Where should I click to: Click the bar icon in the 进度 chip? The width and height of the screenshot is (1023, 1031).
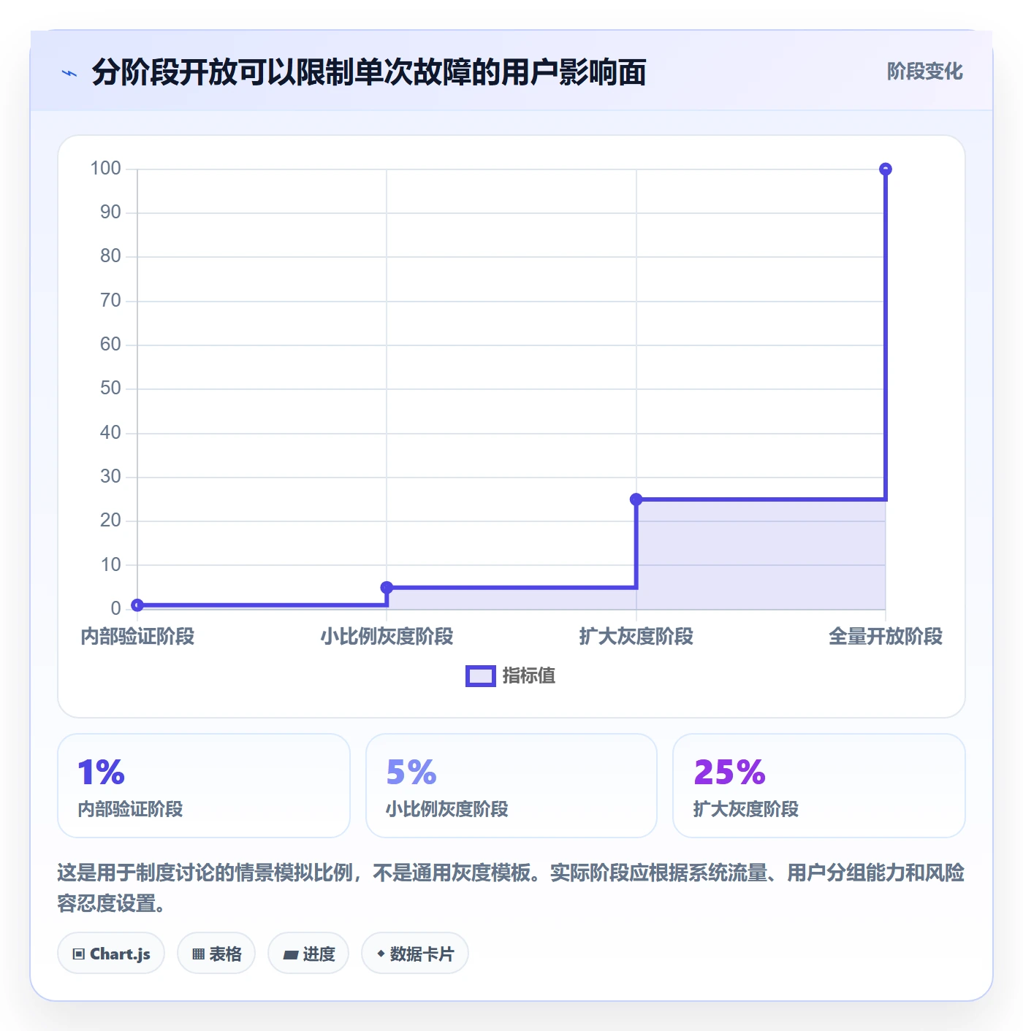(x=291, y=954)
